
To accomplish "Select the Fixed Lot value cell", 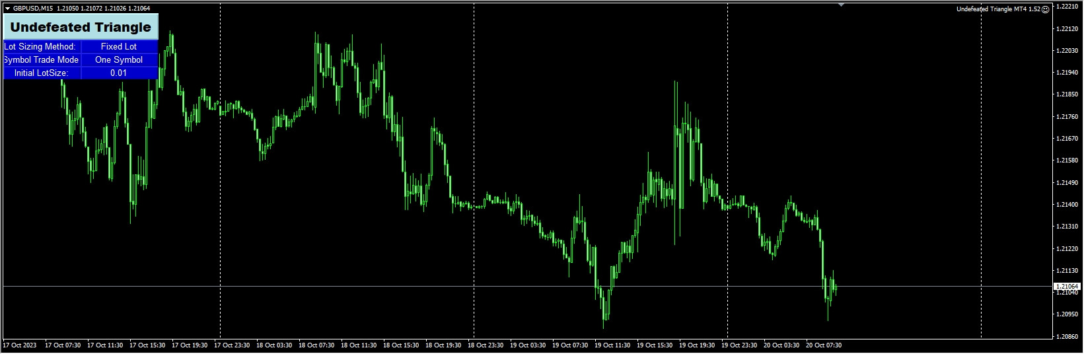I will (x=119, y=47).
